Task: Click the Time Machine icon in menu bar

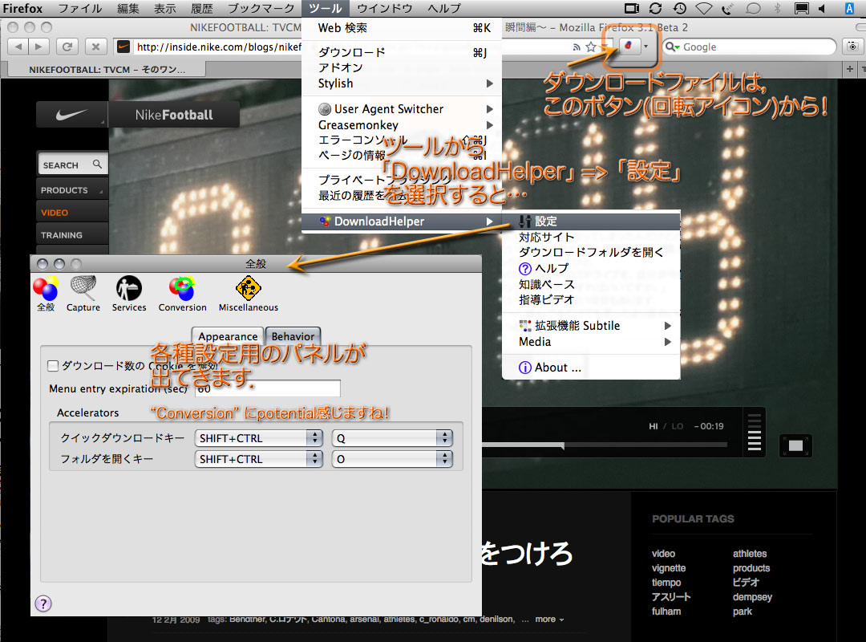Action: 679,8
